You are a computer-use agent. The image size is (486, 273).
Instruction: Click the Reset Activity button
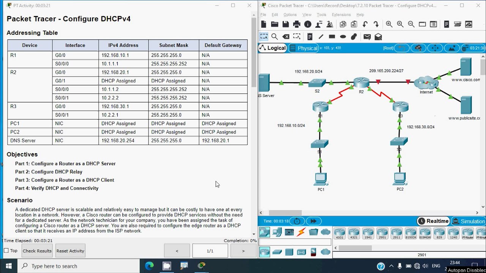click(x=70, y=251)
